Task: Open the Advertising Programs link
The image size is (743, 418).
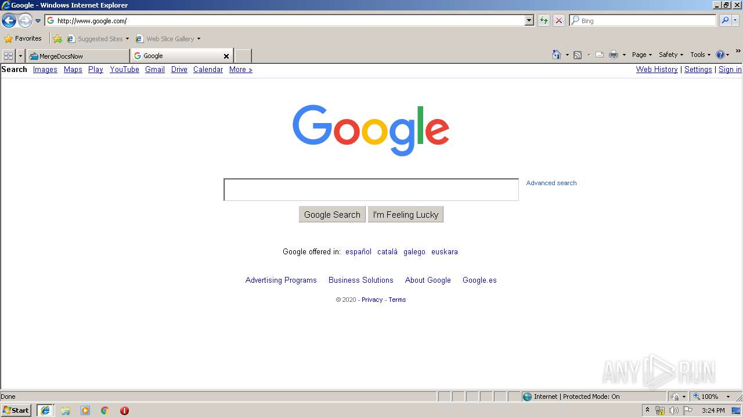Action: [281, 280]
